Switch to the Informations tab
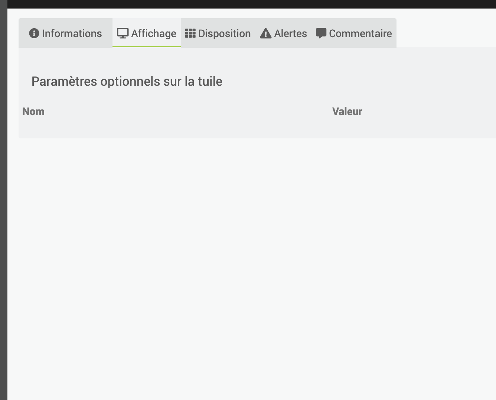Viewport: 496px width, 400px height. pos(65,33)
